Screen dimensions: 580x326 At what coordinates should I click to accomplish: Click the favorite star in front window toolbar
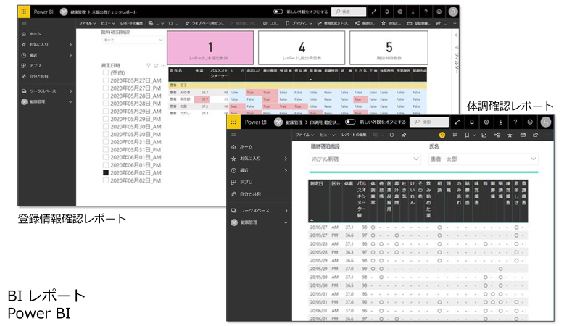coord(510,135)
